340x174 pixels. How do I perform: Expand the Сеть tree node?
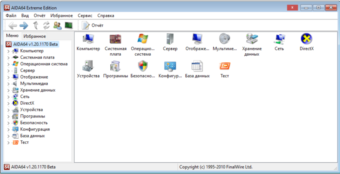pos(8,97)
